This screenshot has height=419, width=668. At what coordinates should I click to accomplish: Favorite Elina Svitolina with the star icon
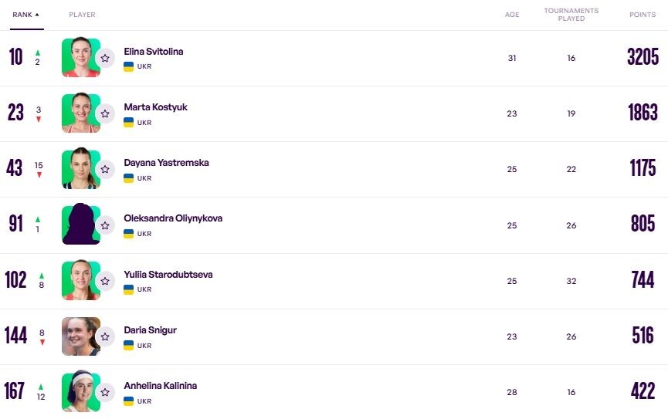point(105,58)
